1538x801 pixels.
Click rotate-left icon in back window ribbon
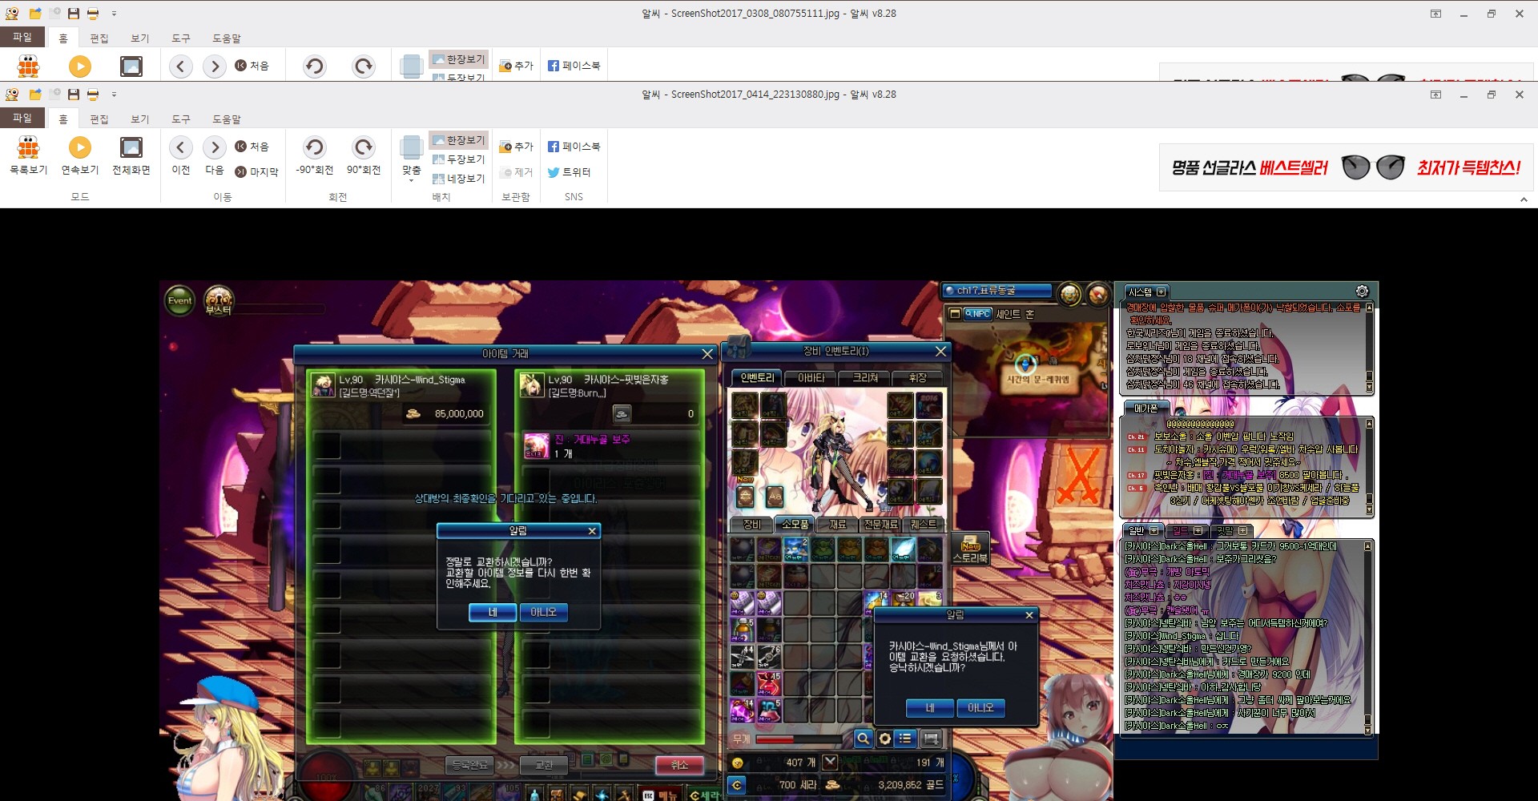(315, 66)
